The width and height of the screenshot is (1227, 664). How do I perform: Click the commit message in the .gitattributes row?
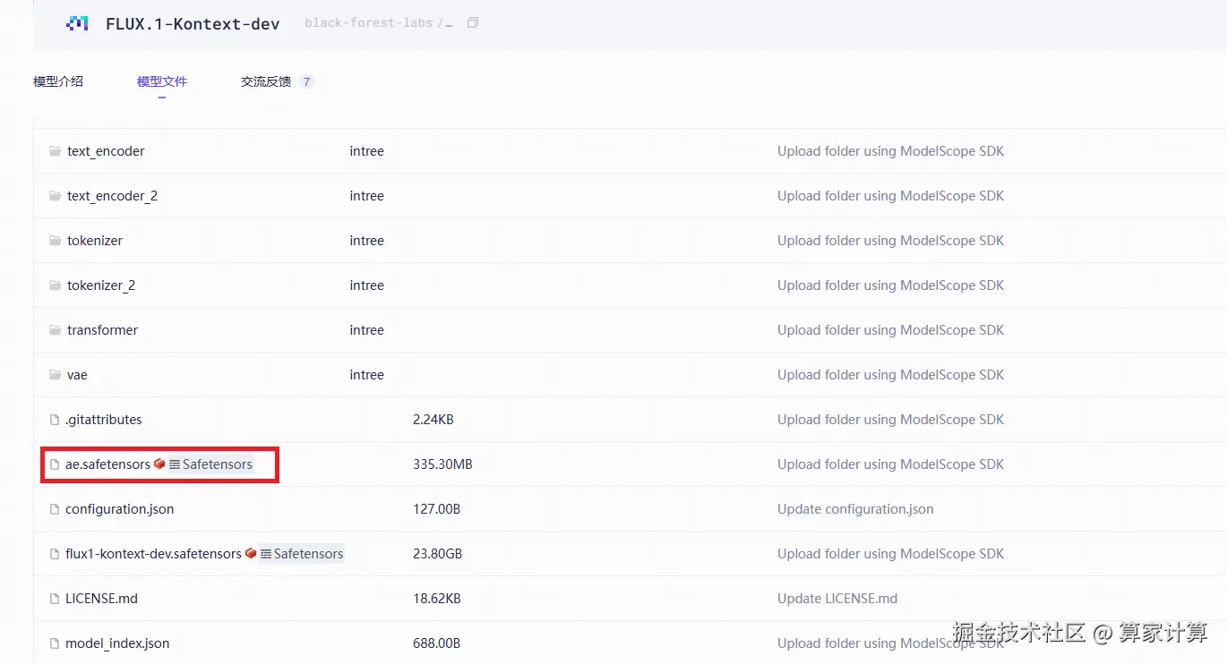(x=890, y=420)
